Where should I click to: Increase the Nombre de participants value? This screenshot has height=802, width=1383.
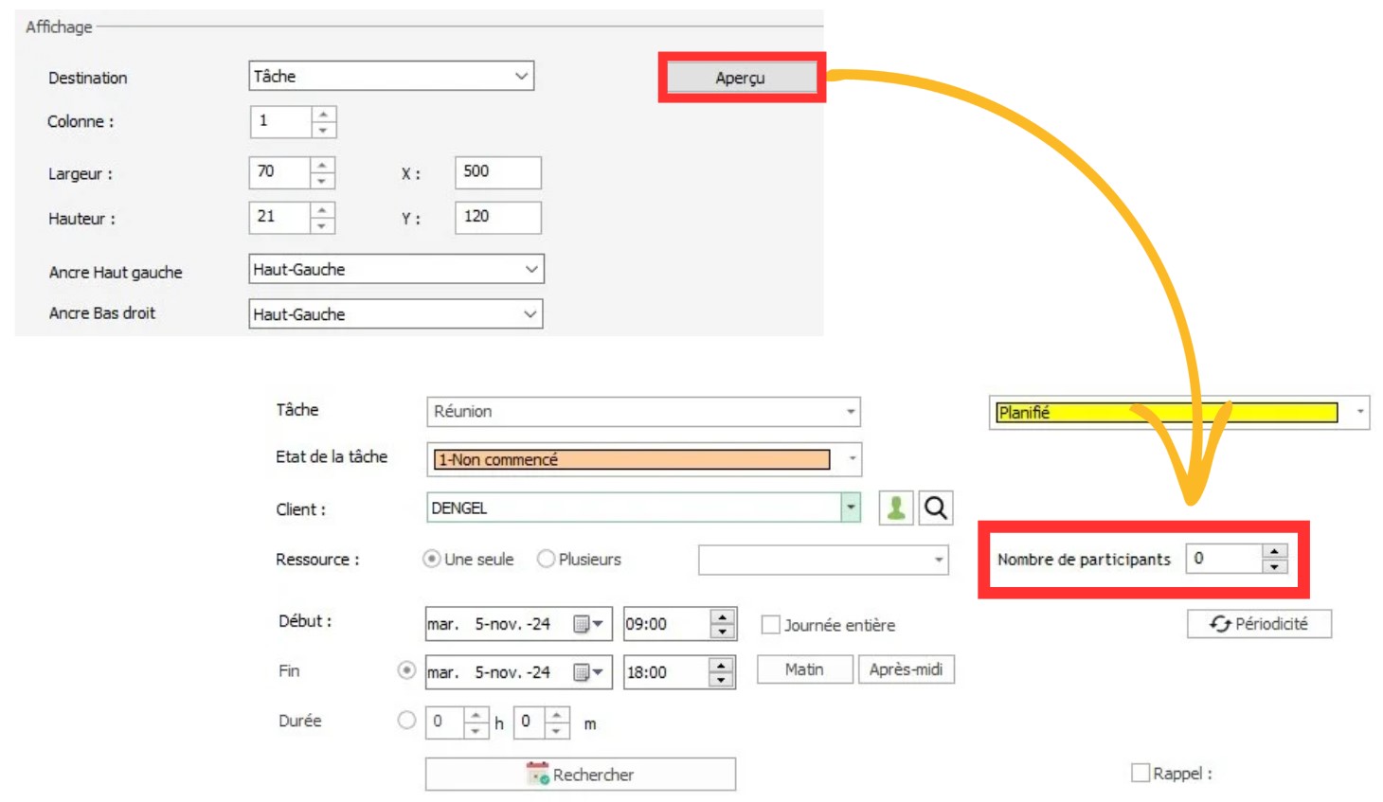coord(1275,551)
